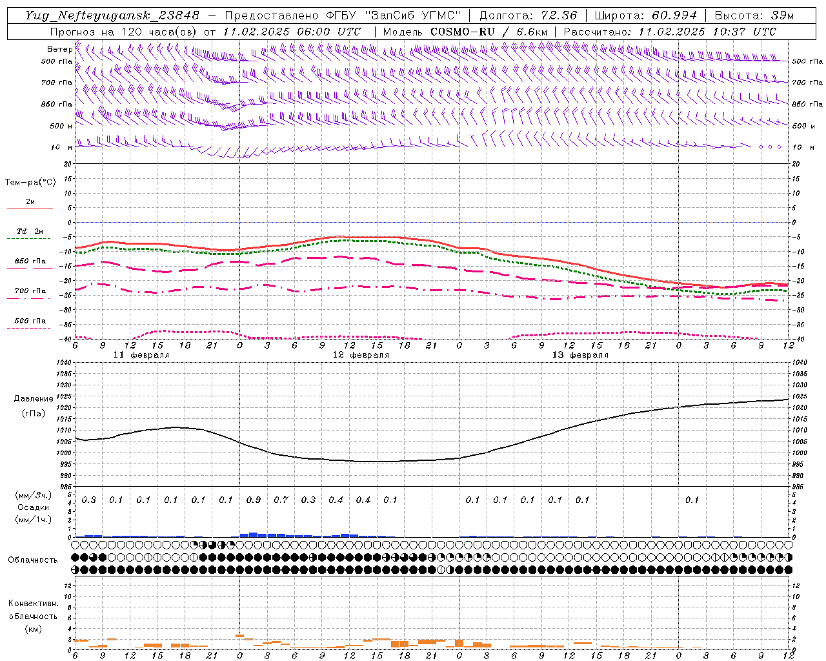Screen dimensions: 826x661
Task: Click the Td 2м dew point legend entry
Action: coord(30,231)
